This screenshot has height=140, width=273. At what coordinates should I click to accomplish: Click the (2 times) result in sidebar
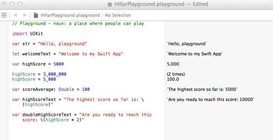tap(176, 74)
